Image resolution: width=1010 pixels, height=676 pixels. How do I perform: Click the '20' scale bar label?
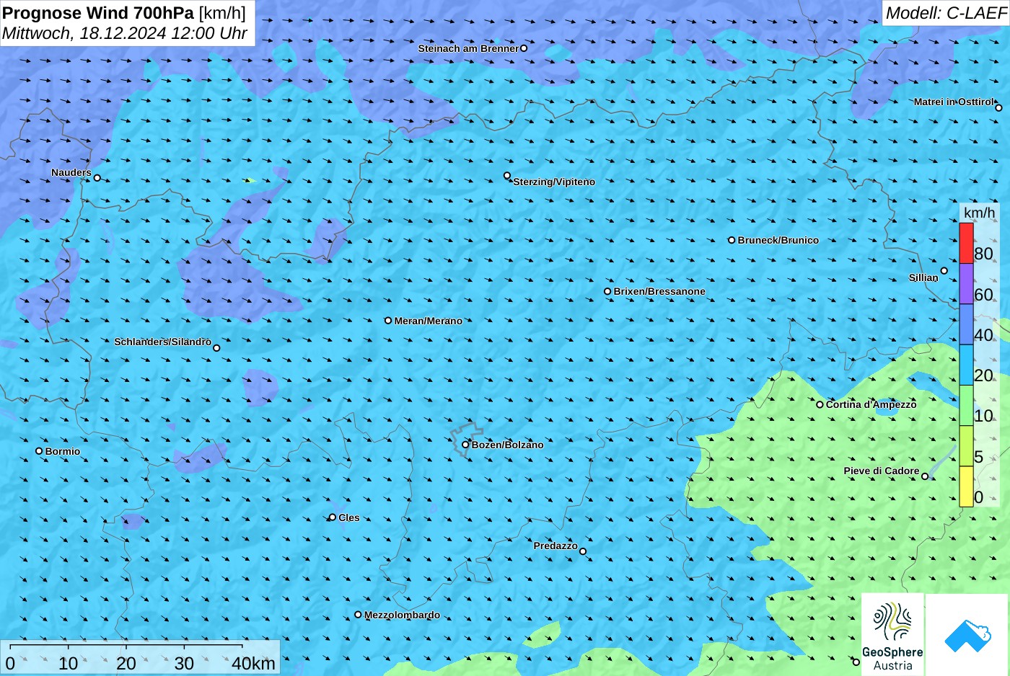(x=126, y=664)
